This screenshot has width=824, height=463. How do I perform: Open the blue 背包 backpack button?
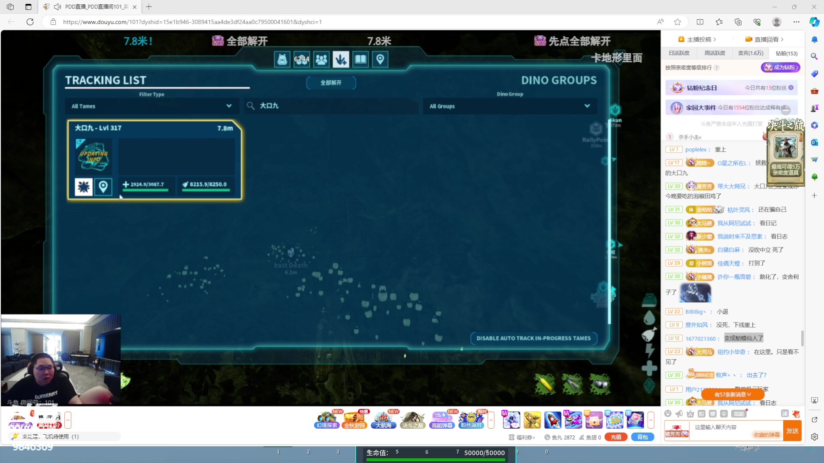point(642,437)
